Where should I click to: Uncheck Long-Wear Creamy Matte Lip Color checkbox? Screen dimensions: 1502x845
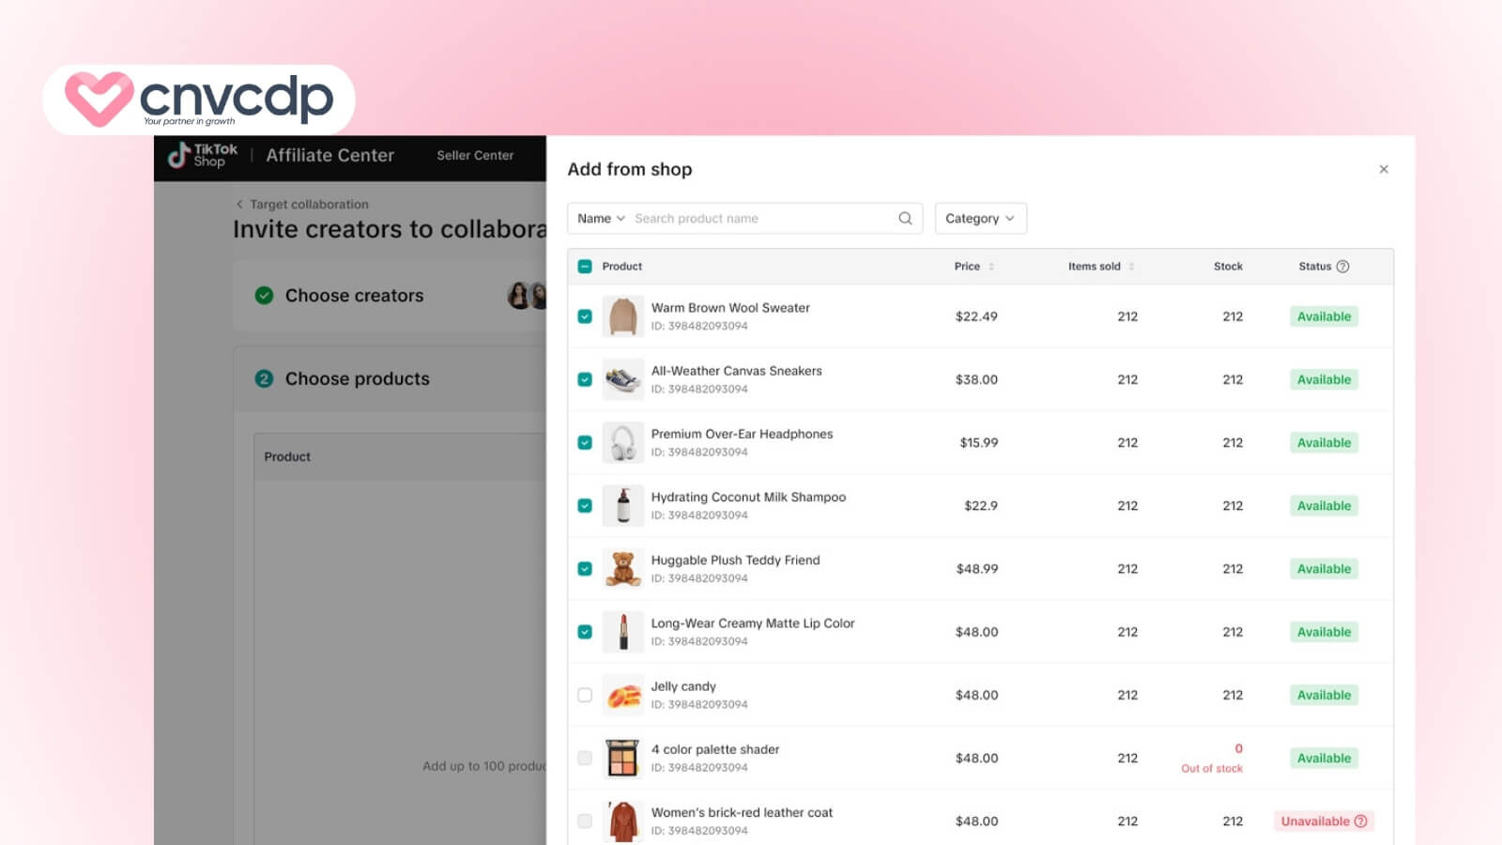click(585, 632)
